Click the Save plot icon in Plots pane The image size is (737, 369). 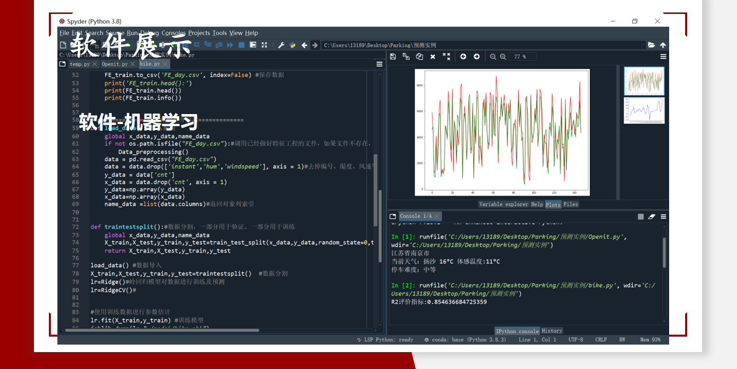(393, 57)
